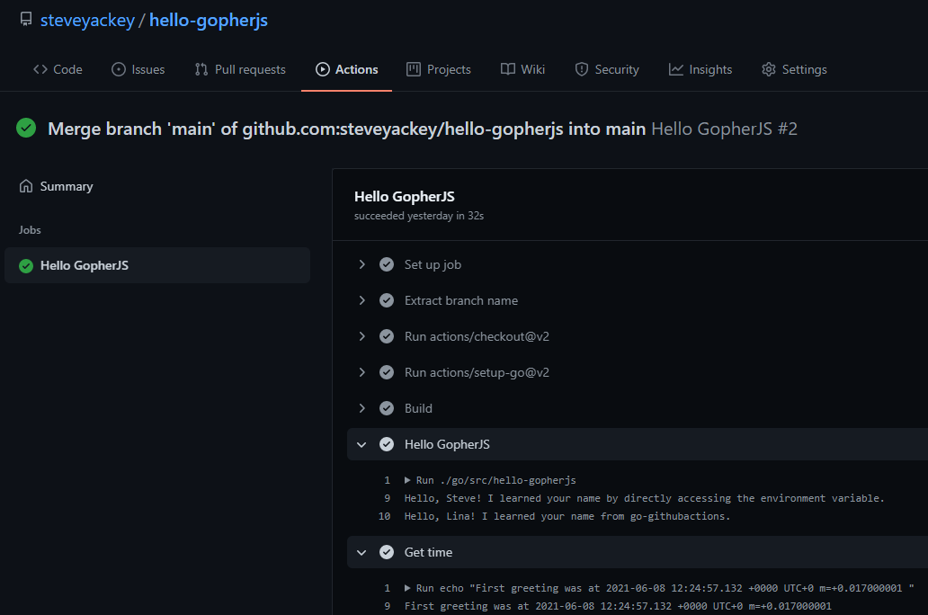Screen dimensions: 928x615
Task: Click the repository icon beside steveyackey
Action: tap(25, 20)
